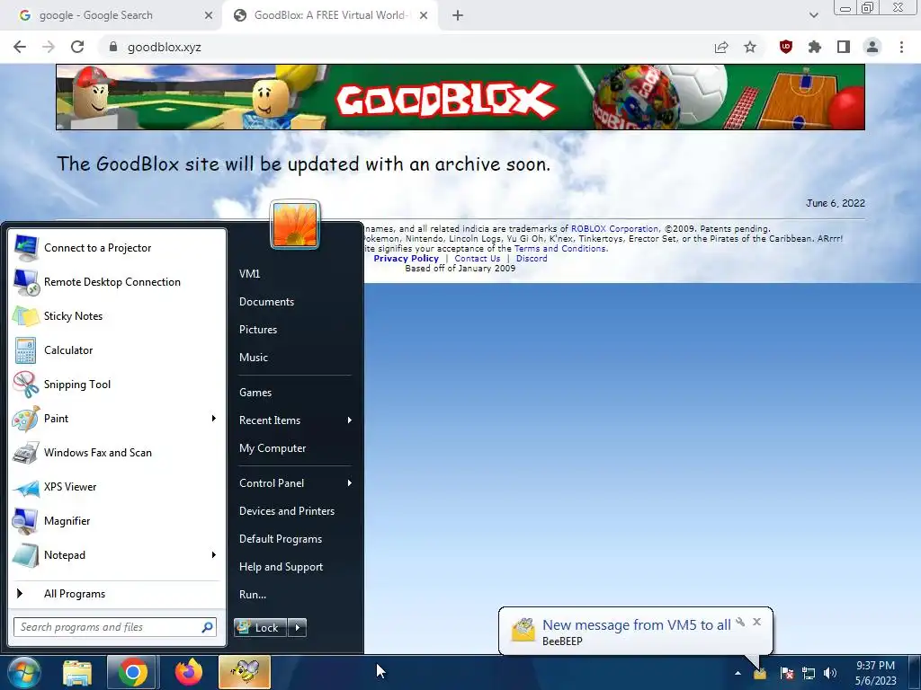Launch Paint from Start menu
Image resolution: width=921 pixels, height=690 pixels.
pos(116,419)
